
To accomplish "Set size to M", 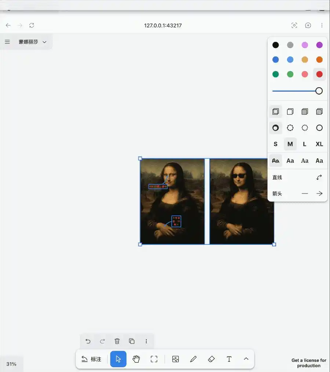I will (x=290, y=144).
